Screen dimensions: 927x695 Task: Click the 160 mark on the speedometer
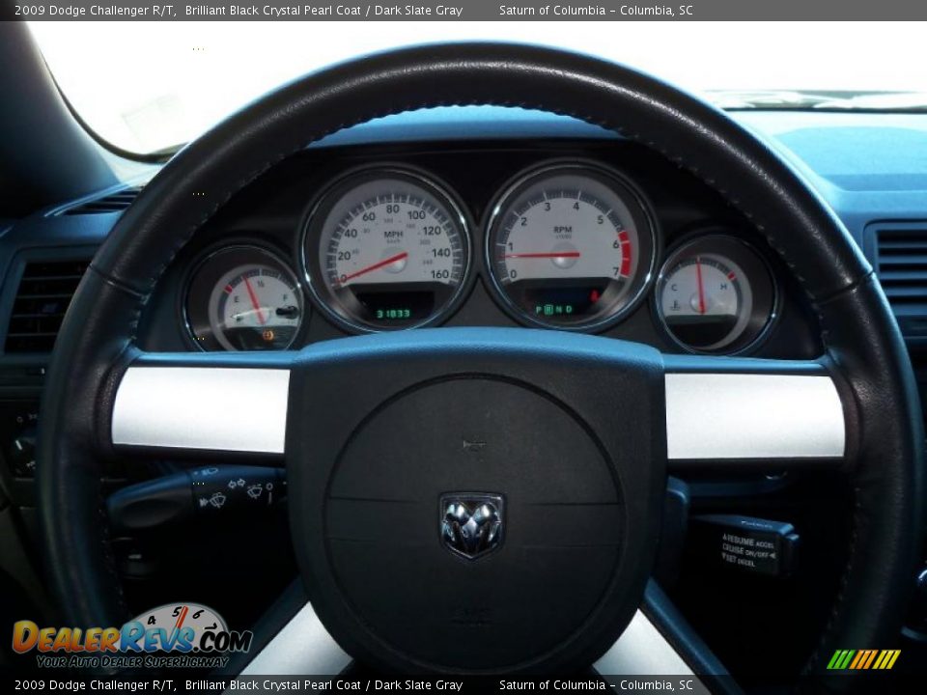click(439, 274)
